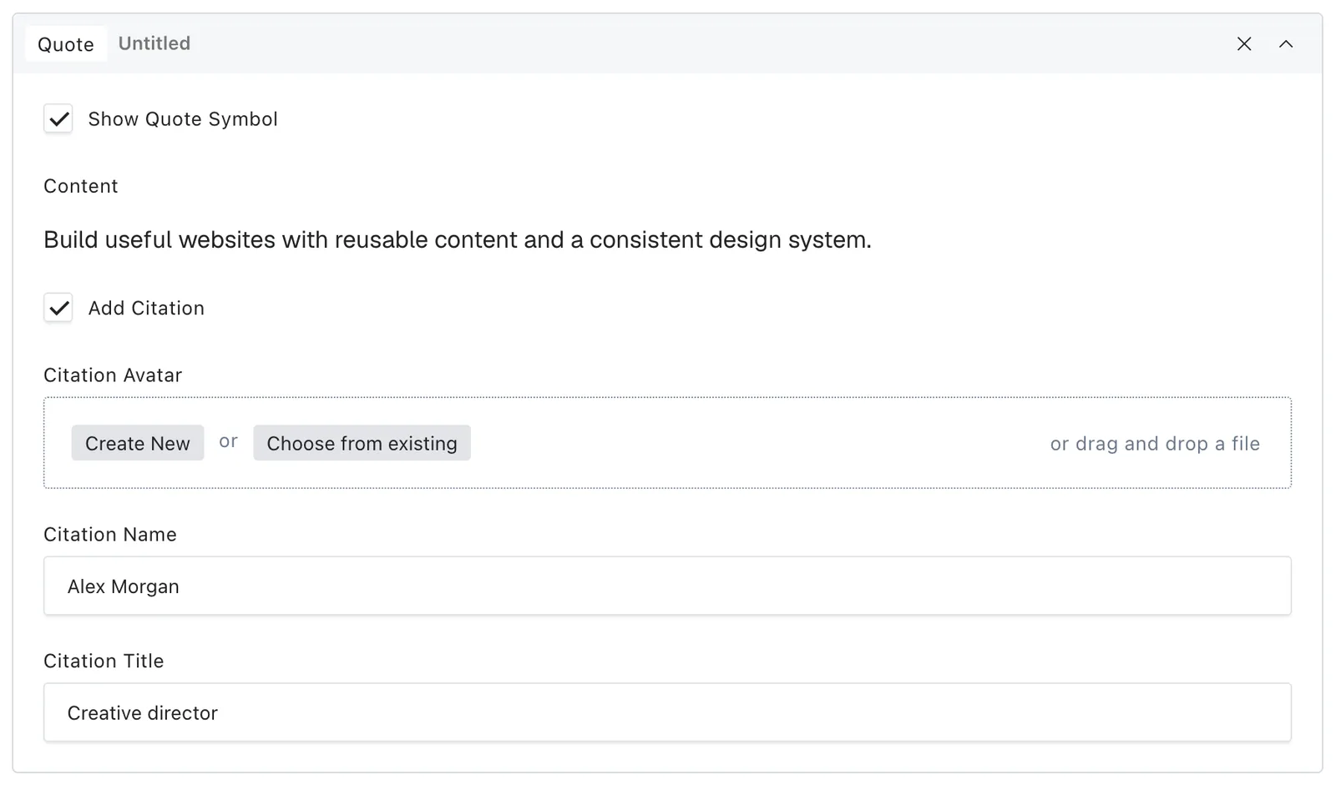
Task: Click the Untitled block title
Action: point(154,43)
